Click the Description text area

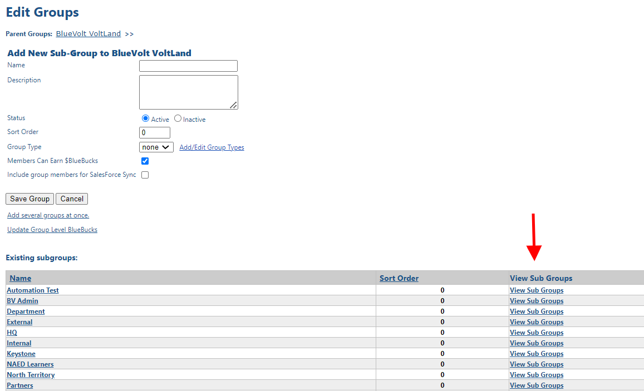pyautogui.click(x=188, y=91)
